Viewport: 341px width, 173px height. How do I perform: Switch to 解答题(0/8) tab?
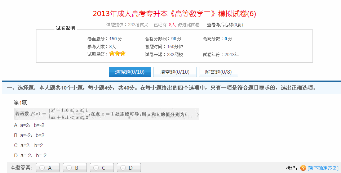(x=218, y=72)
